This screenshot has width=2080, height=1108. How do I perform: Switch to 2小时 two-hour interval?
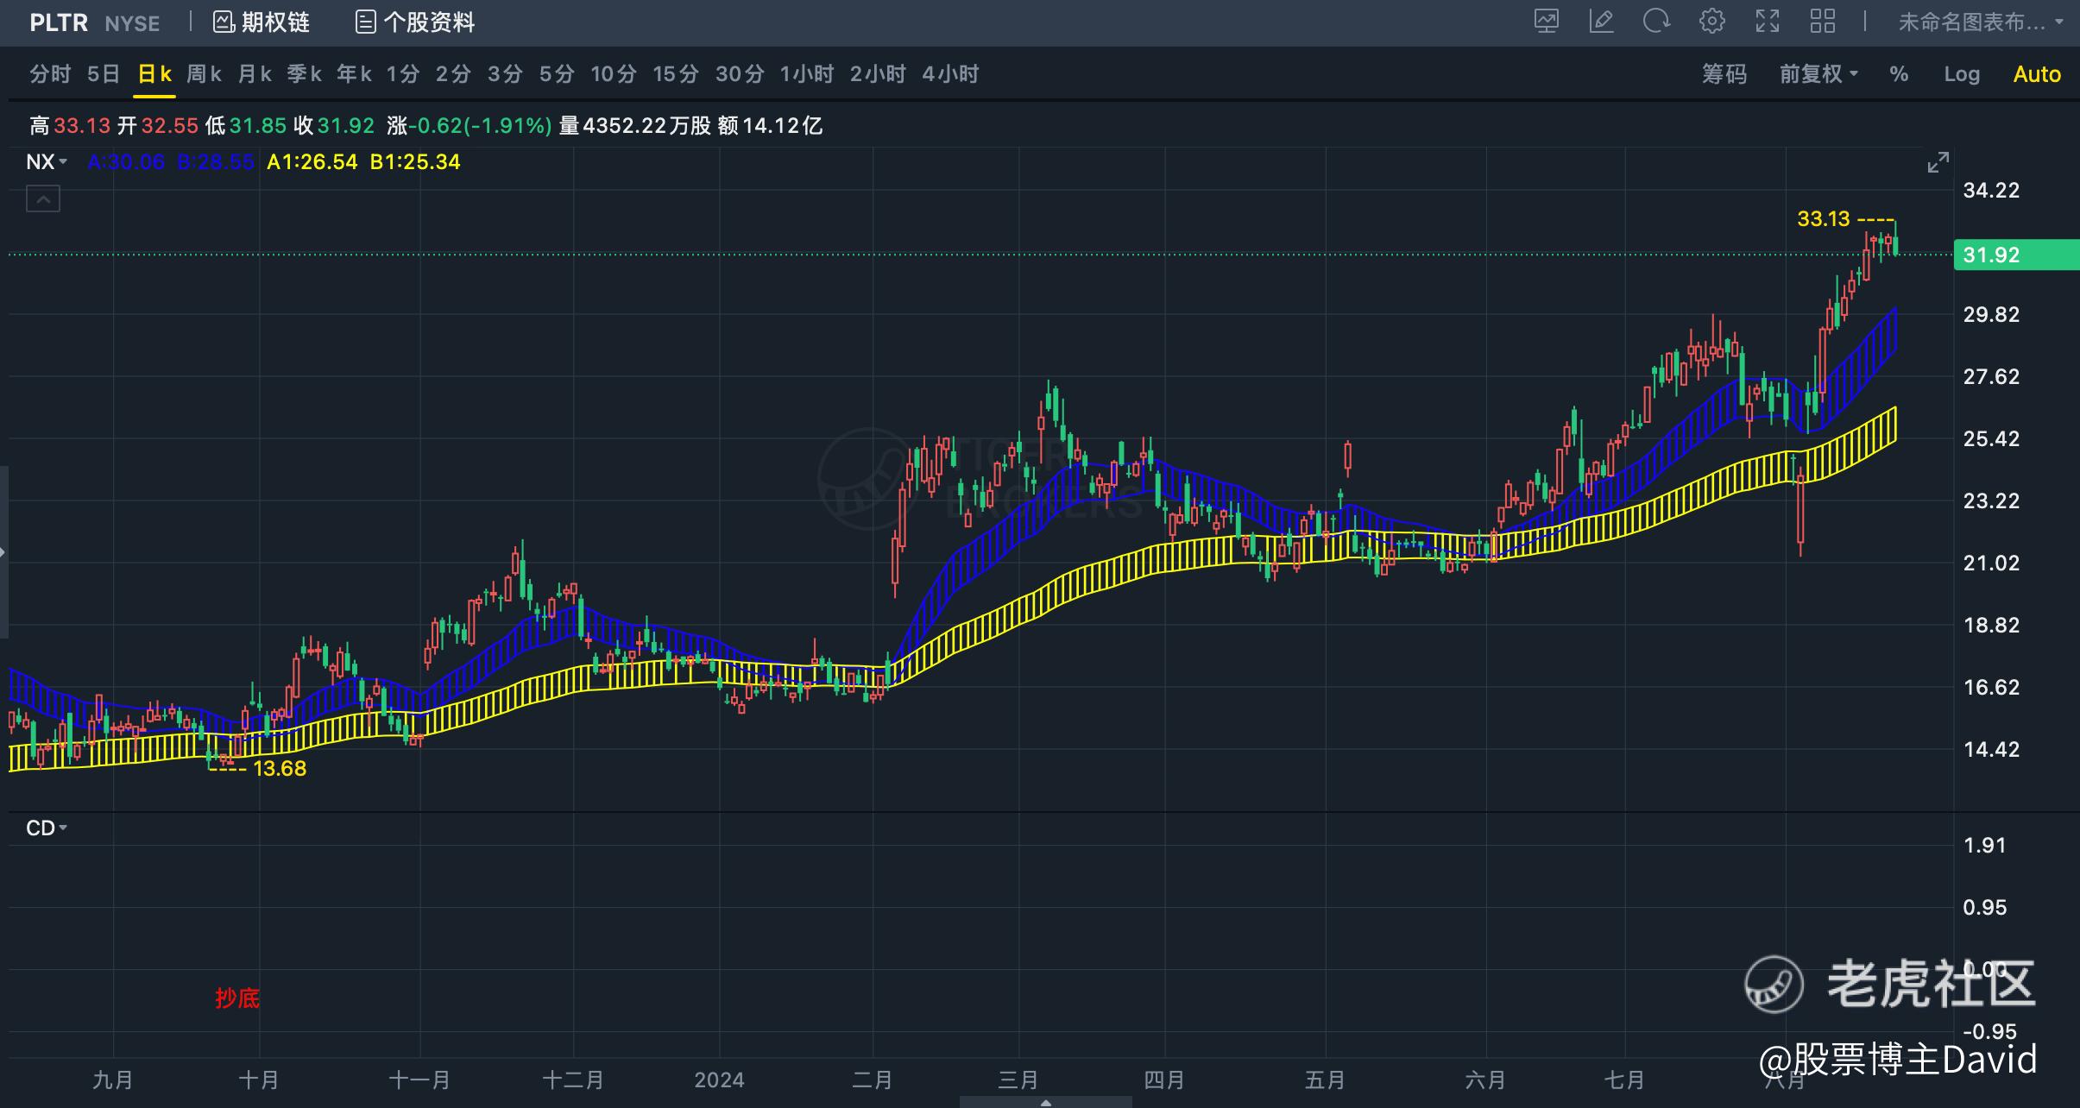[x=878, y=74]
